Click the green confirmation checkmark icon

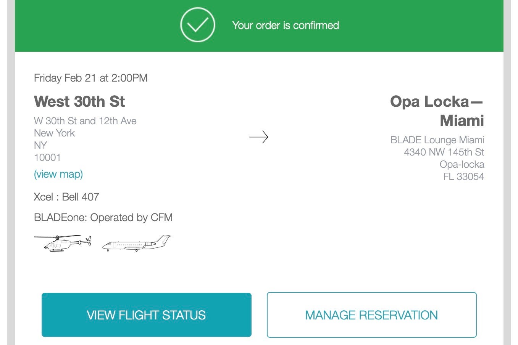(x=197, y=25)
